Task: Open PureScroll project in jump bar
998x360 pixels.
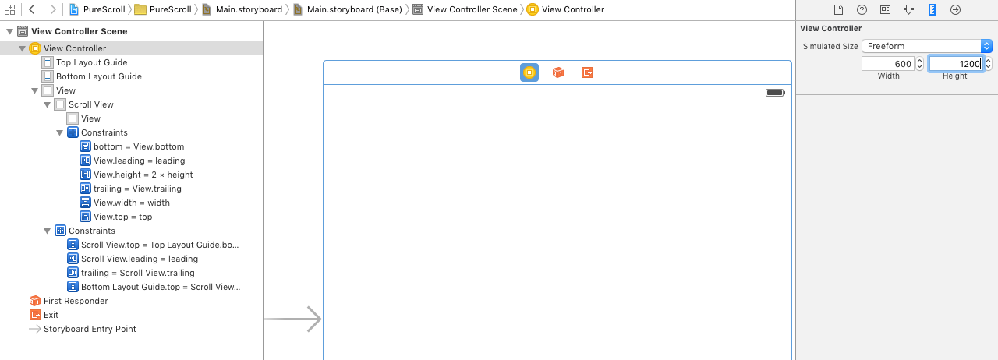Action: point(97,9)
